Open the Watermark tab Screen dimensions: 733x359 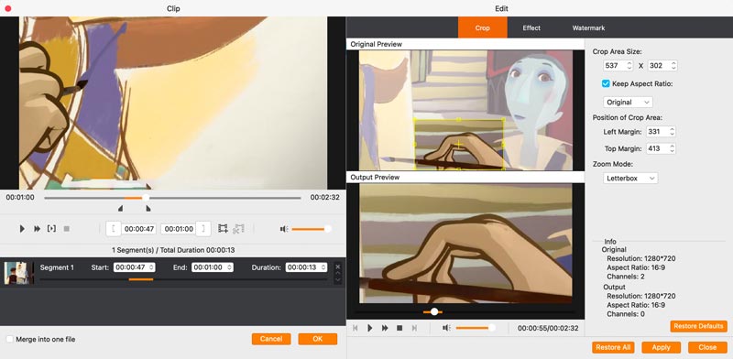tap(588, 27)
